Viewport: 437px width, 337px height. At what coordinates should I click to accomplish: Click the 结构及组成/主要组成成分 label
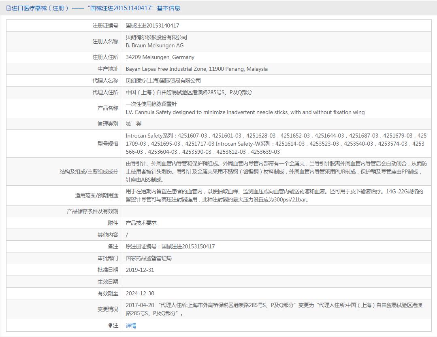pyautogui.click(x=89, y=172)
